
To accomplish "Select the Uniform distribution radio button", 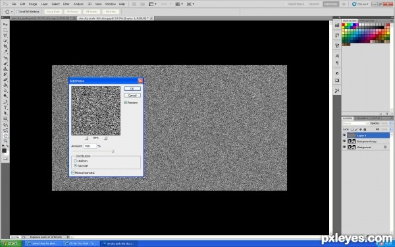I will pyautogui.click(x=75, y=161).
